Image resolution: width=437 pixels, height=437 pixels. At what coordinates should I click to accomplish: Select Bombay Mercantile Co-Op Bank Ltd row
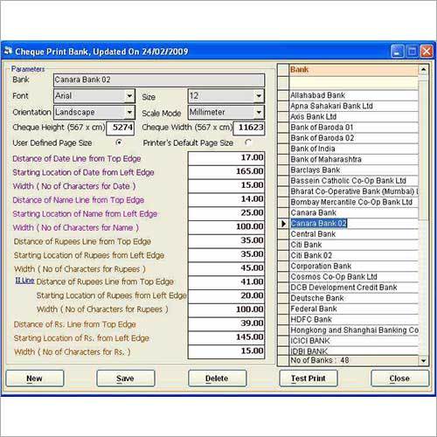pyautogui.click(x=354, y=202)
